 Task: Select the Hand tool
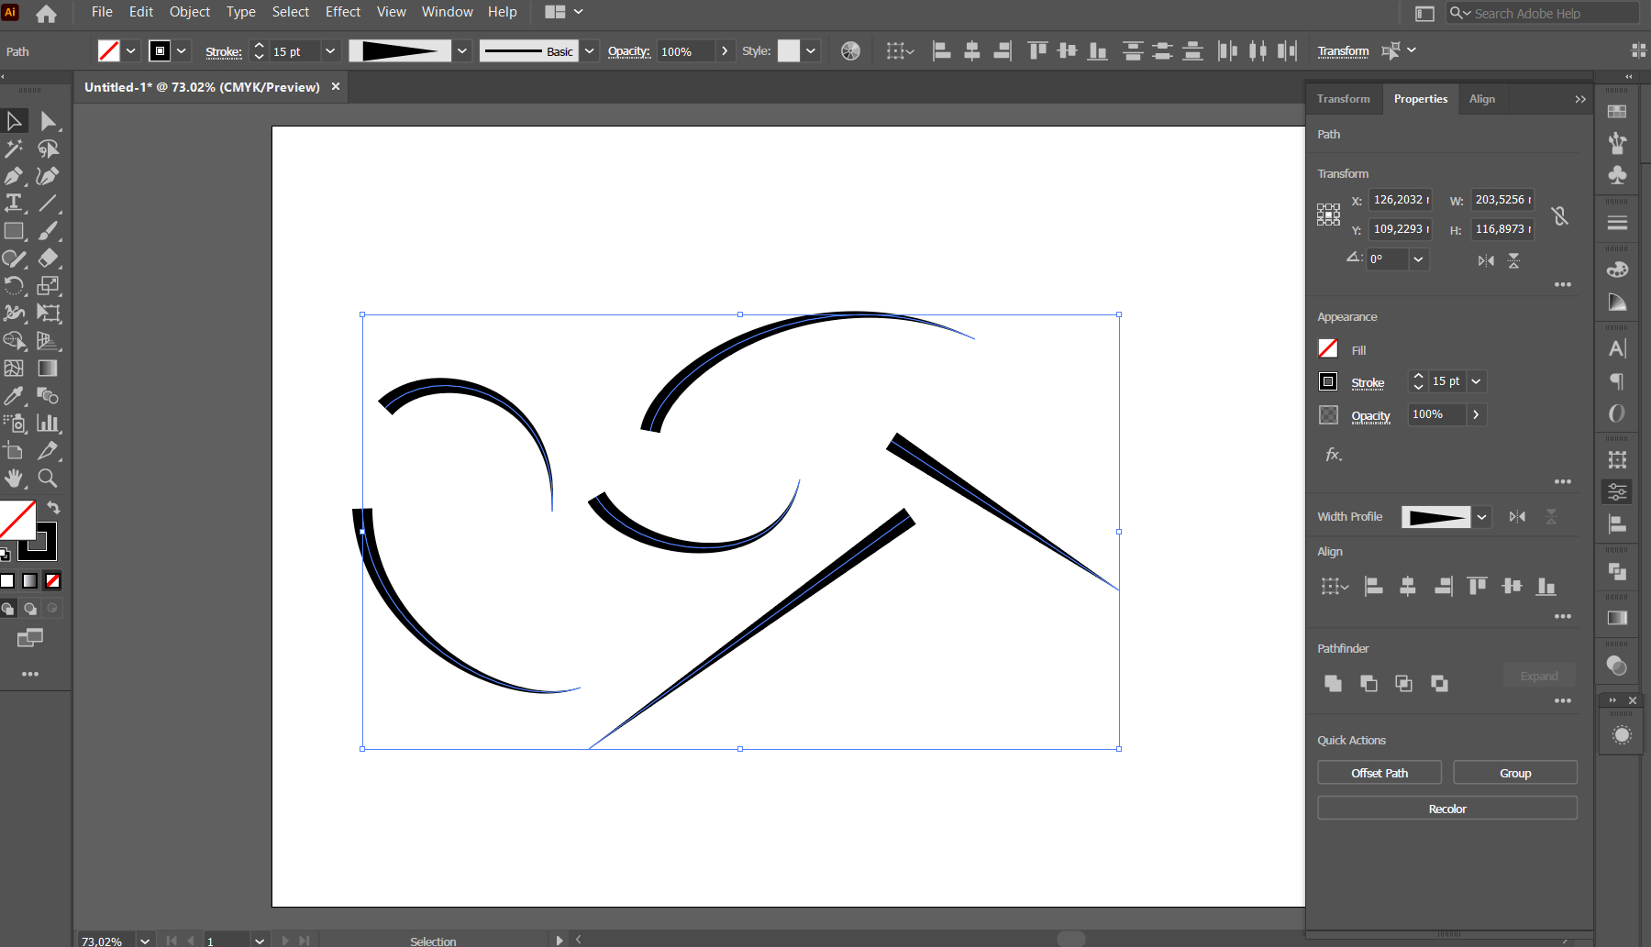pos(15,478)
